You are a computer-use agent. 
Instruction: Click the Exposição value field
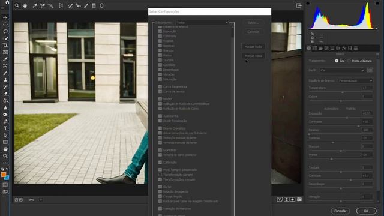click(367, 113)
